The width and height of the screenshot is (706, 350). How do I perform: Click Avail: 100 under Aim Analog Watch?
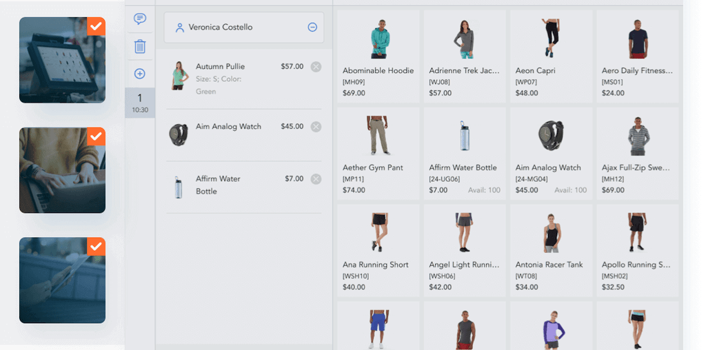[x=570, y=190]
